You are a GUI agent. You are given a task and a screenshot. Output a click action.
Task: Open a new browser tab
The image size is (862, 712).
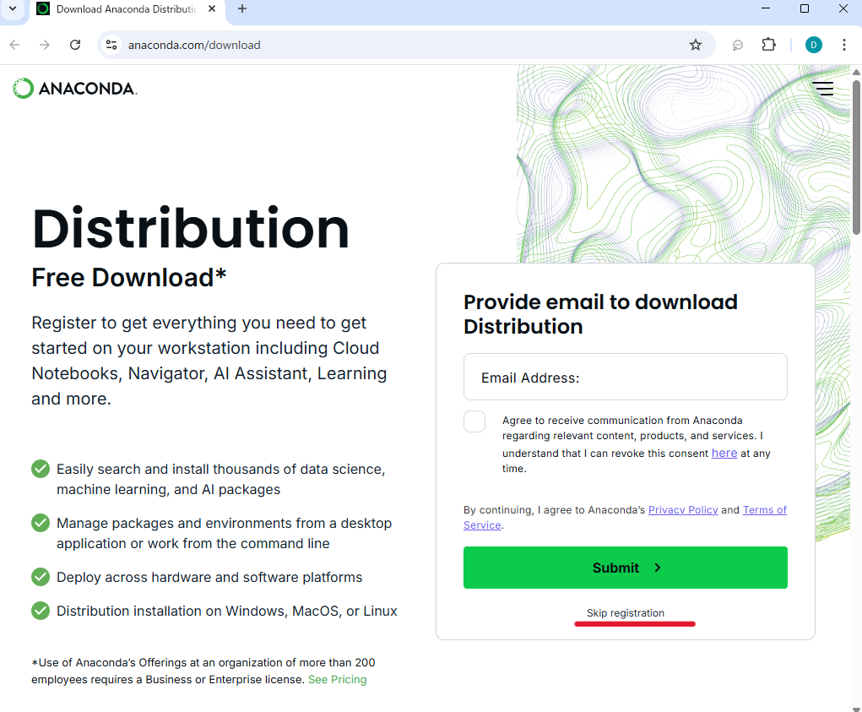click(242, 8)
